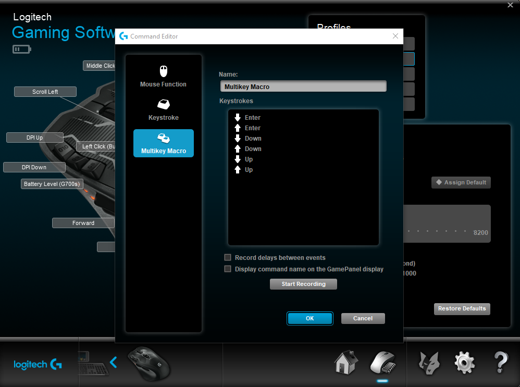Open the game profile wolf icon
The image size is (520, 387).
pyautogui.click(x=429, y=363)
